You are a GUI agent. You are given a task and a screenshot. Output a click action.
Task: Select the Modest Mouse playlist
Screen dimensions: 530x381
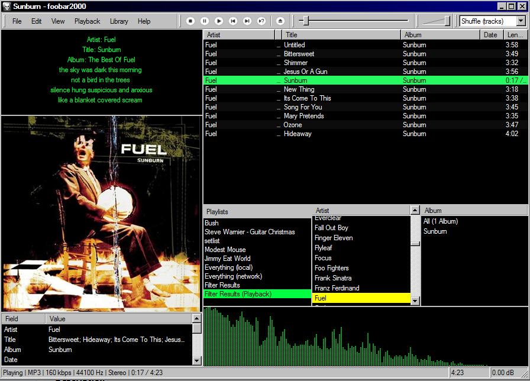coord(257,250)
